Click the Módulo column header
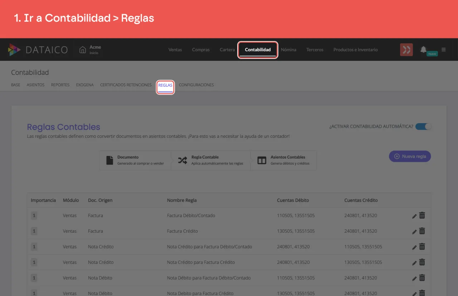The height and width of the screenshot is (296, 458). pos(71,200)
